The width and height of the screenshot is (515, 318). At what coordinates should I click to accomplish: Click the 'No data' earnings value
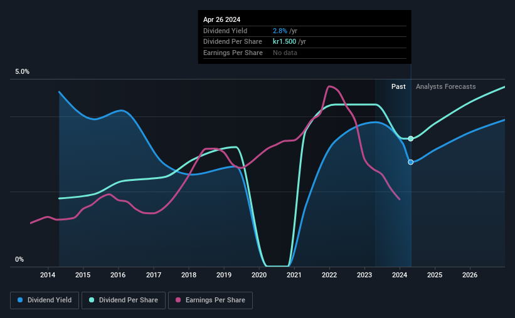pyautogui.click(x=285, y=53)
